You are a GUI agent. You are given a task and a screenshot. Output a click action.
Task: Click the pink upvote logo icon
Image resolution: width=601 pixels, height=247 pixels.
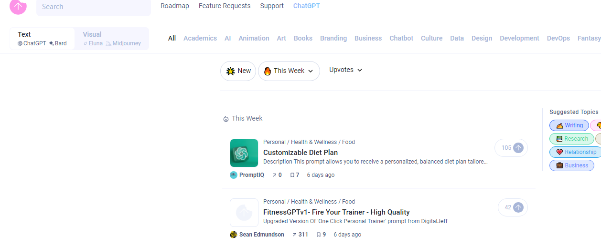click(18, 6)
